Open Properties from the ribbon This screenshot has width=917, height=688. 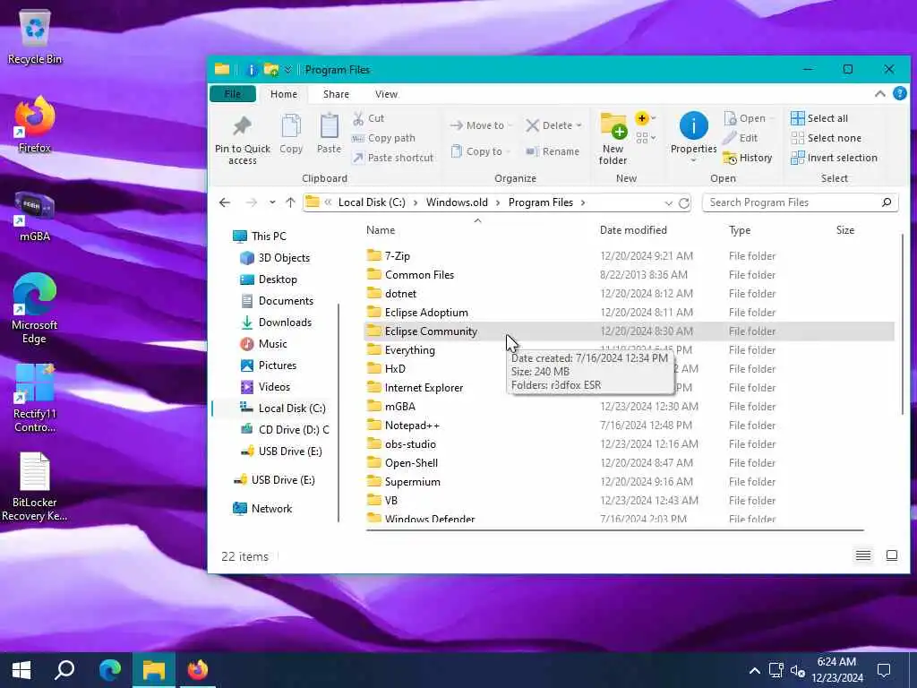pos(694,136)
